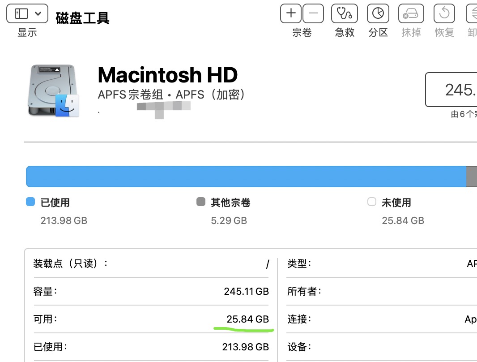Click the blue used portion of the storage bar
Image resolution: width=477 pixels, height=362 pixels.
click(246, 177)
